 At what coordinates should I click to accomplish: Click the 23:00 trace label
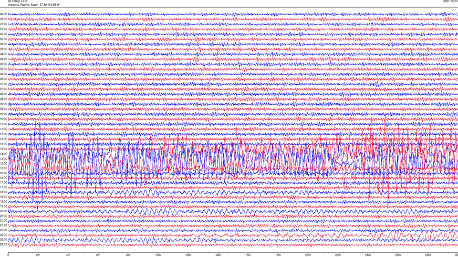point(3,239)
